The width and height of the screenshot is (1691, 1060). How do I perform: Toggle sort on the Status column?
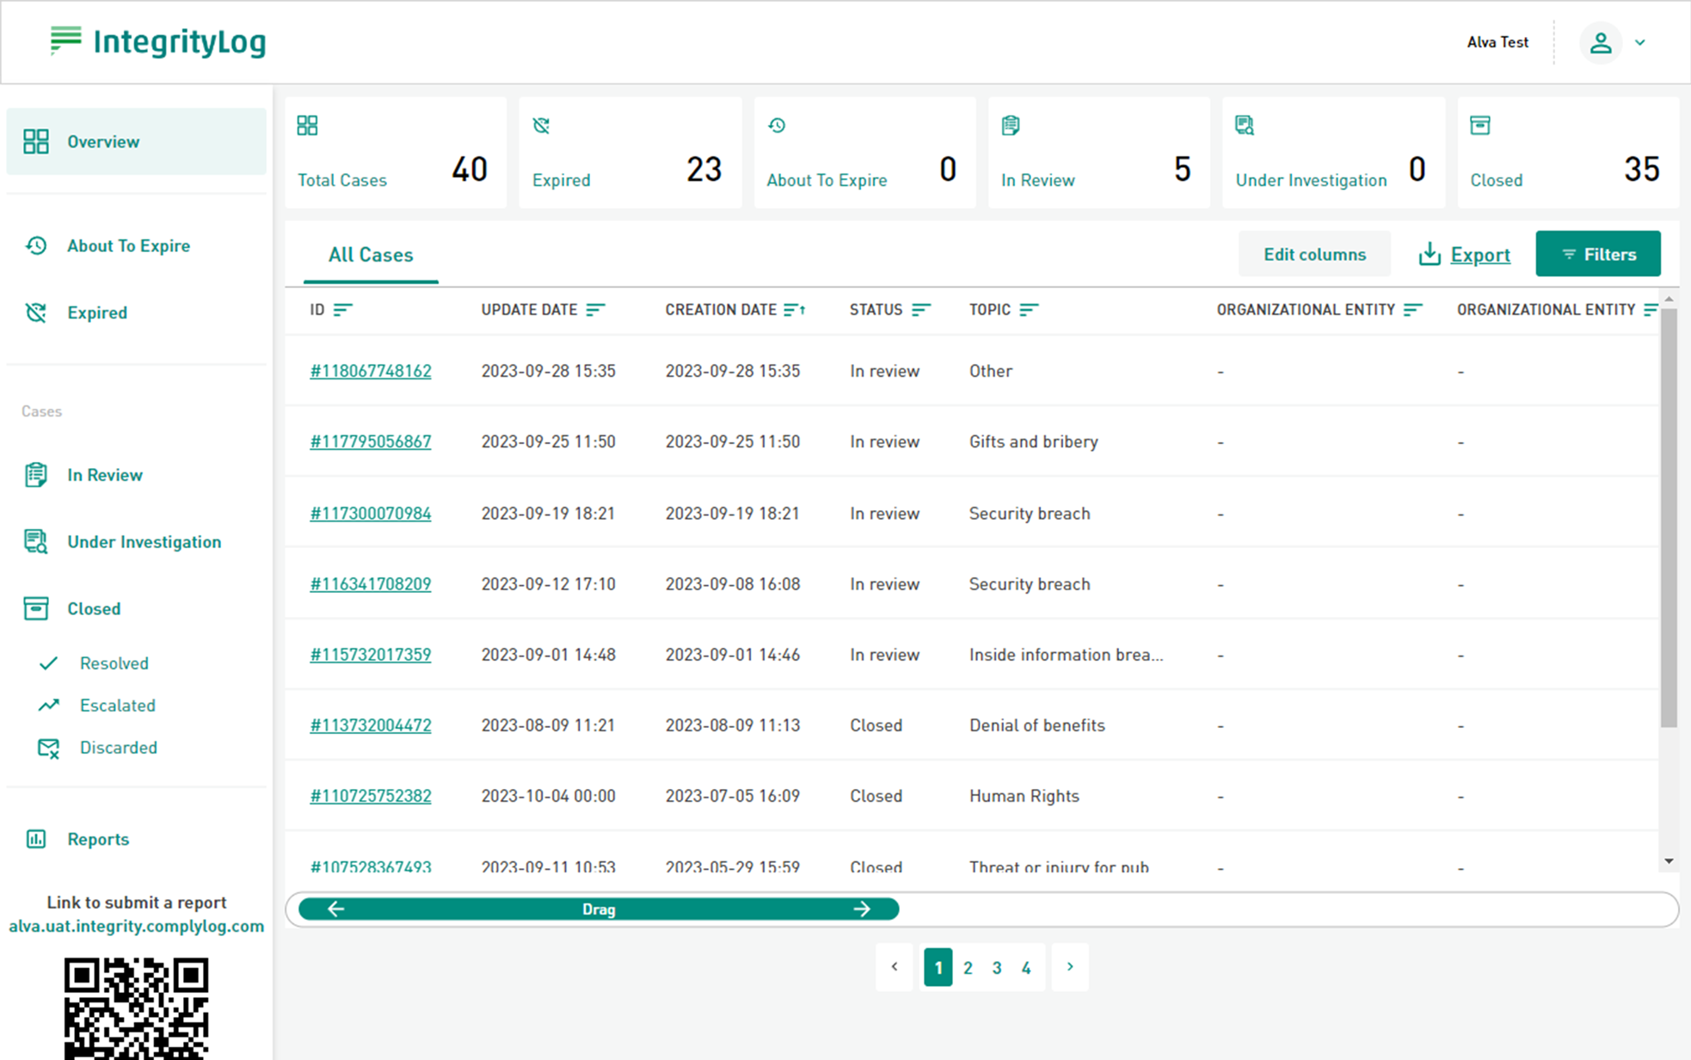coord(921,310)
